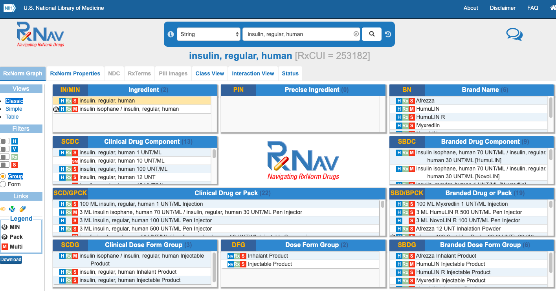
Task: Click the MIN legend icon
Action: 5,227
